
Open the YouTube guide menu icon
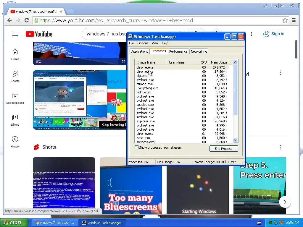pyautogui.click(x=15, y=34)
